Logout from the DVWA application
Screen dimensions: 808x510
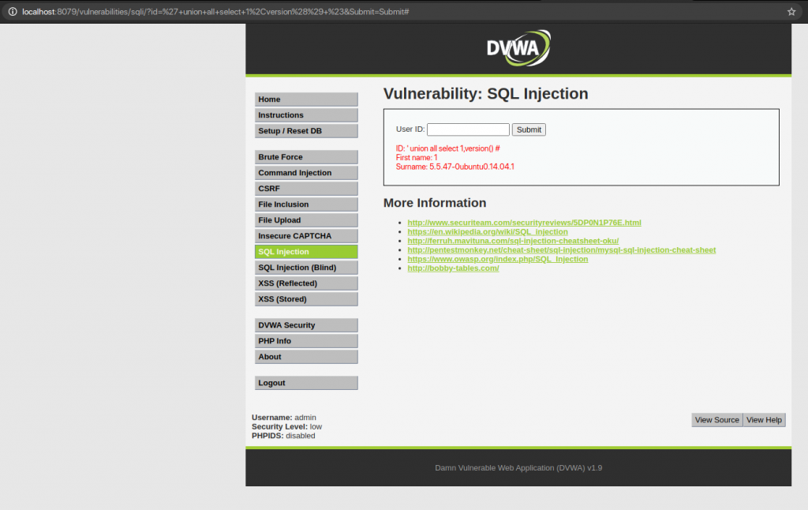click(x=306, y=382)
